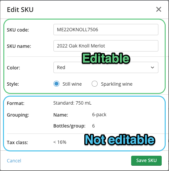The height and width of the screenshot is (171, 169).
Task: Click the 'Color:' field label
Action: pos(13,68)
